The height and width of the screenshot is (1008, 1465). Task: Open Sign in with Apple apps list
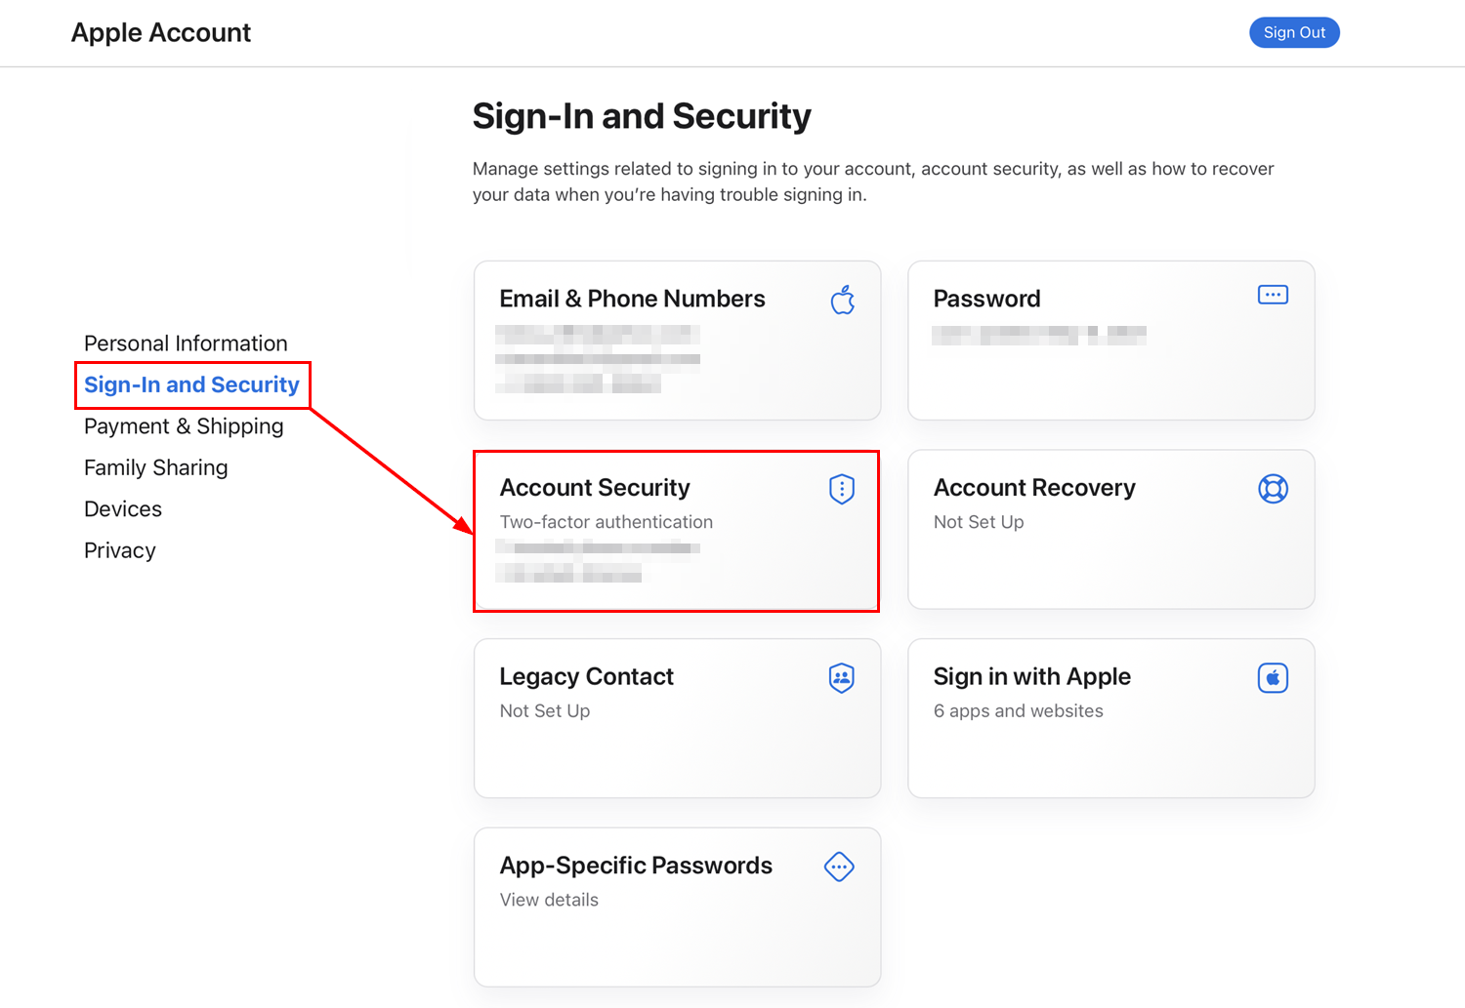1110,718
